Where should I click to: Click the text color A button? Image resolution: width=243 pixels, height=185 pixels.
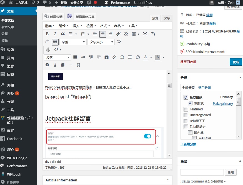[145, 57]
